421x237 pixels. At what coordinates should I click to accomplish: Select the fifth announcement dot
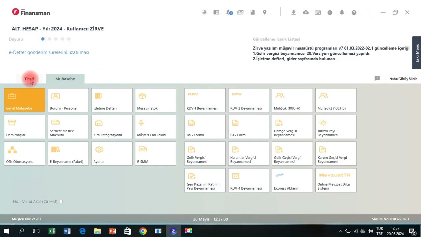pos(69,39)
